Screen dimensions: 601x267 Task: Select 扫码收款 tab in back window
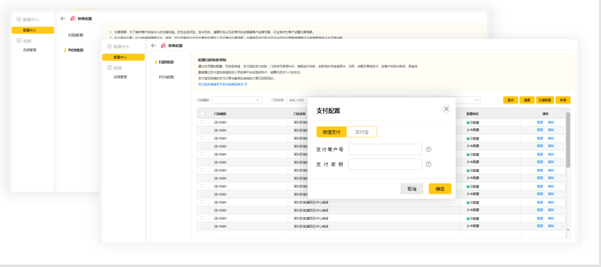coord(76,36)
